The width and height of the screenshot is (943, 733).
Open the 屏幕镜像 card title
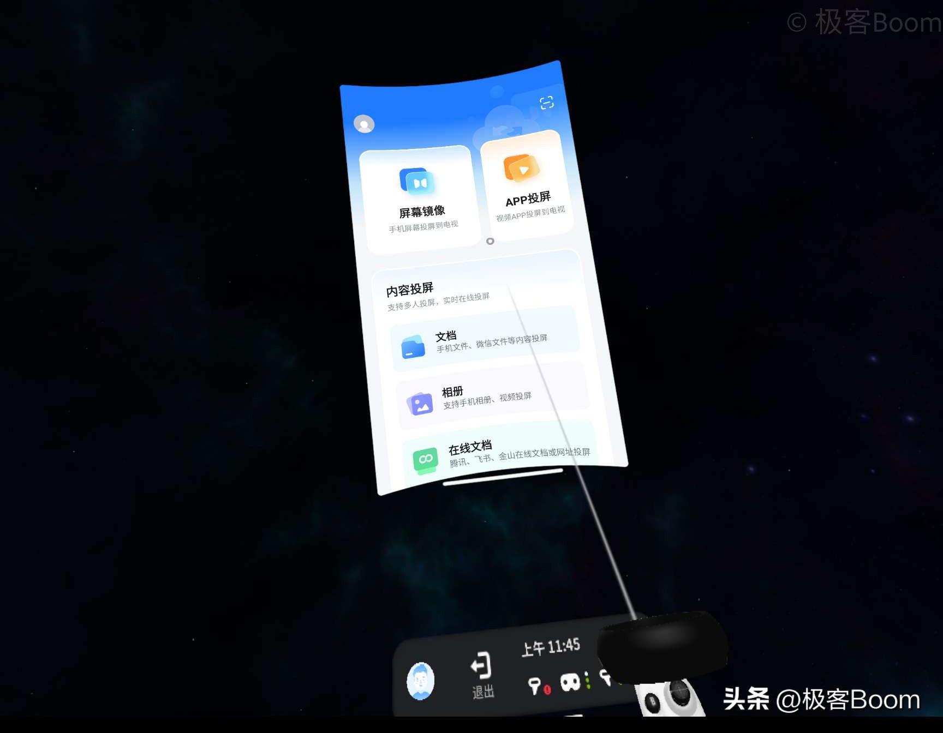(422, 212)
